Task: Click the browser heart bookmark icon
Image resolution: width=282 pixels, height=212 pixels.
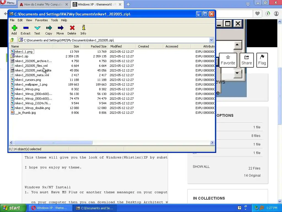Action: [257, 14]
